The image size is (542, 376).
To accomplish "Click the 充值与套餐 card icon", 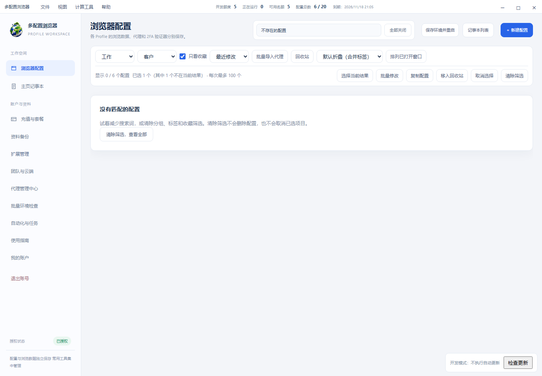I will [x=14, y=119].
